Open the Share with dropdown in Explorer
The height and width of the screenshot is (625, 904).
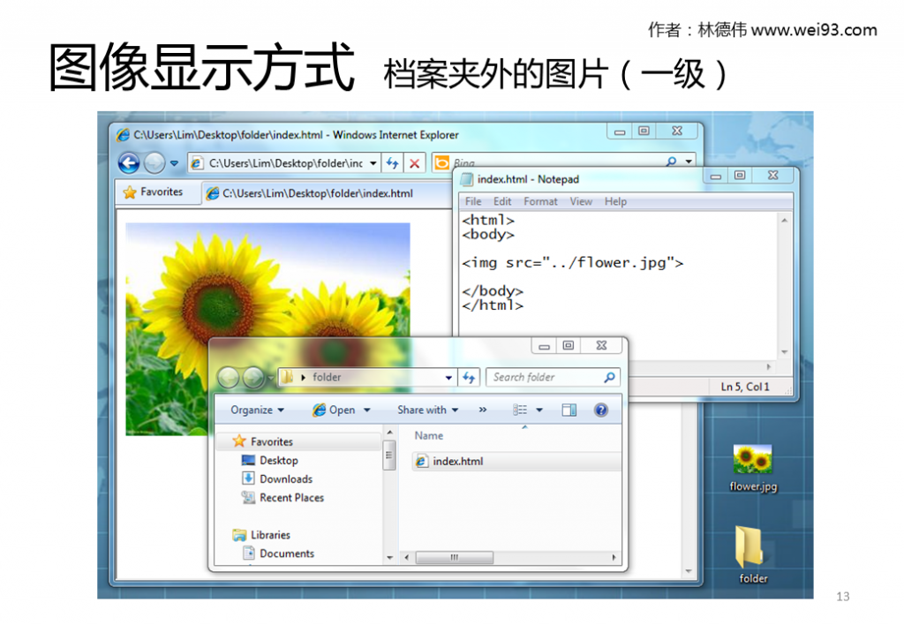coord(428,410)
